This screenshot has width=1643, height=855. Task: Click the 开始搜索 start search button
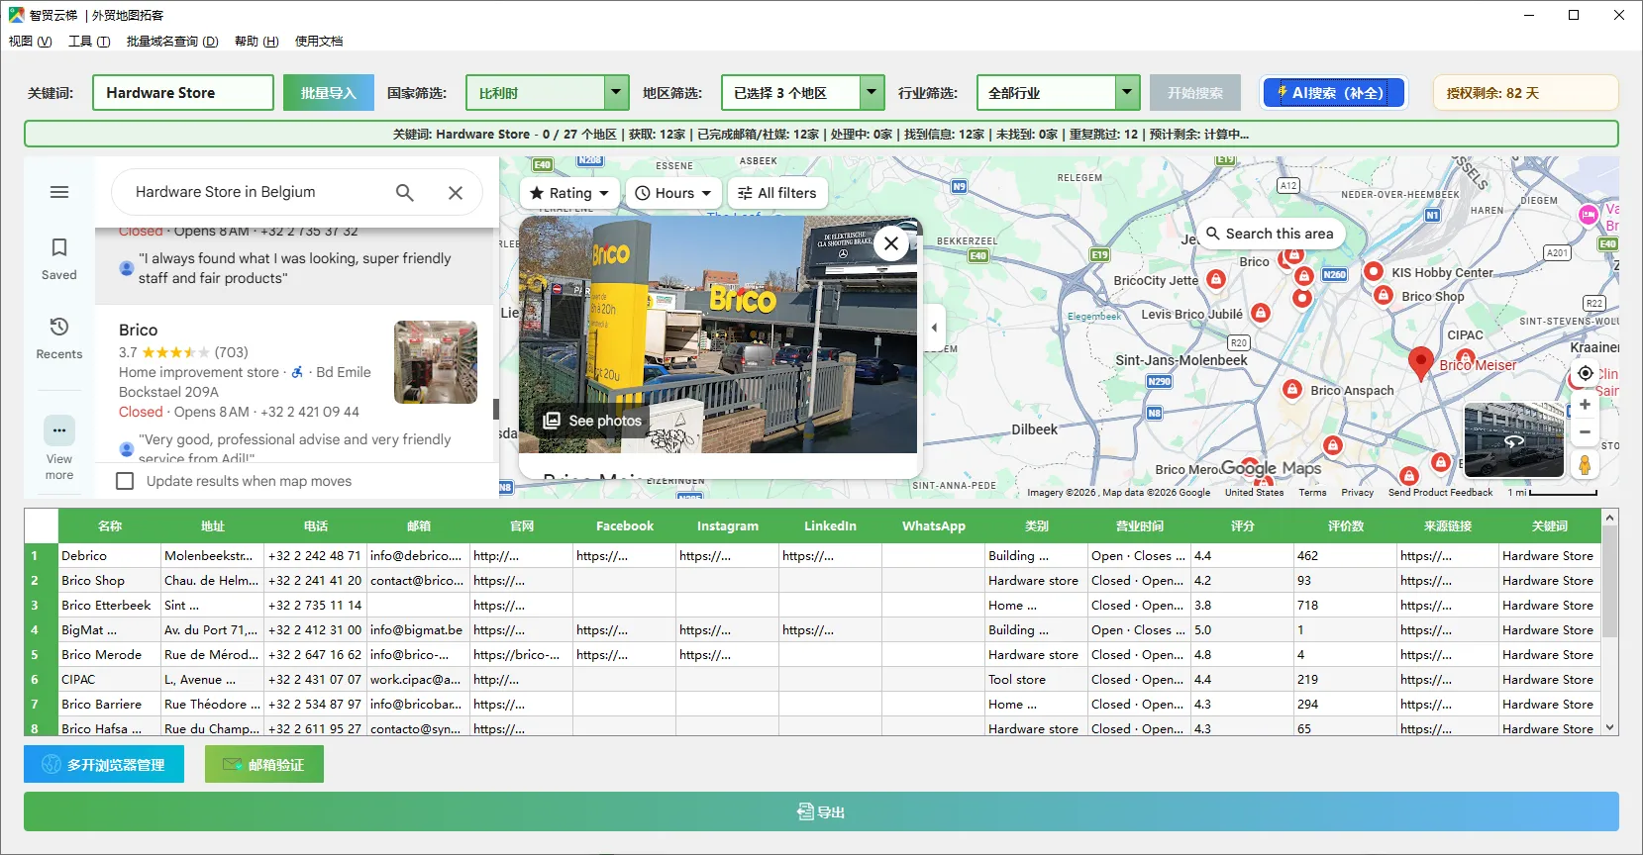(1195, 93)
